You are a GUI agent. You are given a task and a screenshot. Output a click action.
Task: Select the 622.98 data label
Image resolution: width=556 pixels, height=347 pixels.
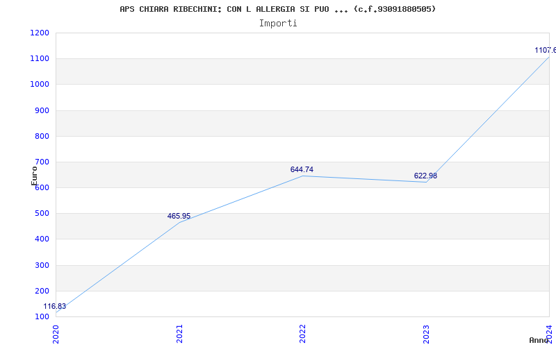[425, 176]
